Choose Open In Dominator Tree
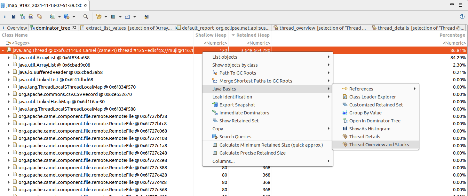 376,121
